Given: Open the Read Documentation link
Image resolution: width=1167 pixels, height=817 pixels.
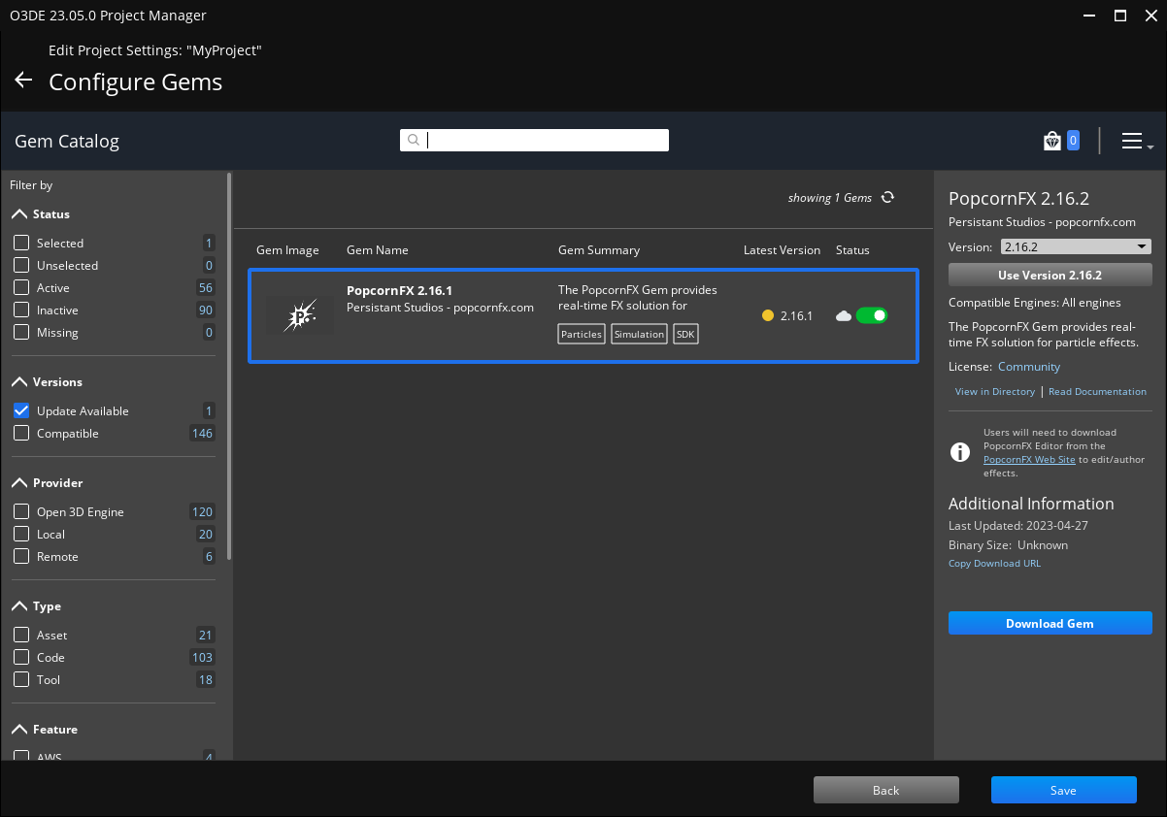Looking at the screenshot, I should 1097,392.
